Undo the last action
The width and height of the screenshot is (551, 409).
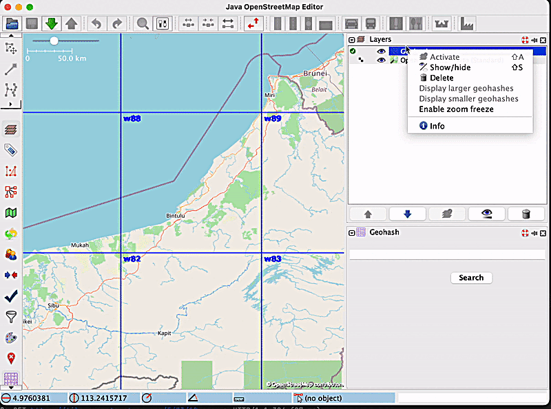pos(96,24)
